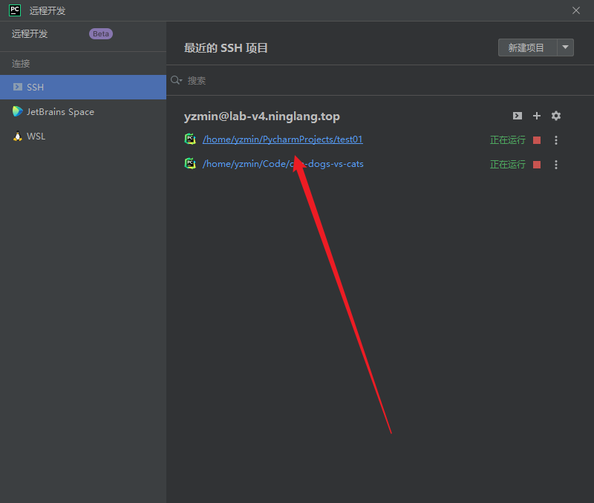Screen dimensions: 594x503
Task: Click the plus icon to add a project
Action: point(537,116)
